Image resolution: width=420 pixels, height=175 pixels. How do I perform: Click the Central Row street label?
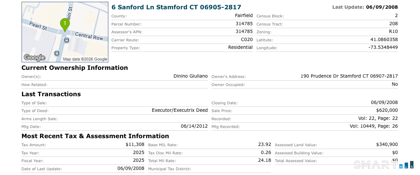tap(89, 36)
